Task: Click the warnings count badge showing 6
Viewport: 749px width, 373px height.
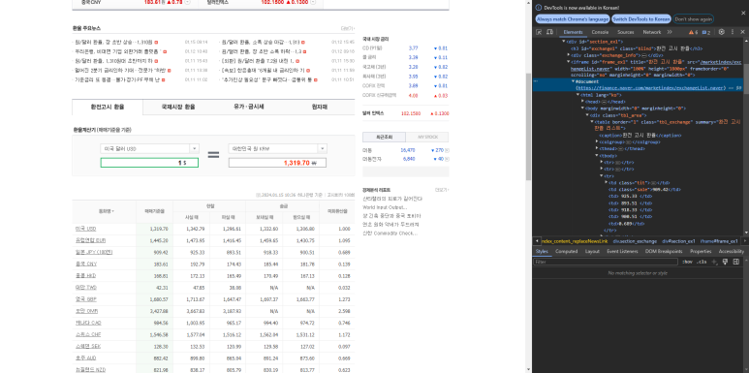Action: (x=693, y=32)
